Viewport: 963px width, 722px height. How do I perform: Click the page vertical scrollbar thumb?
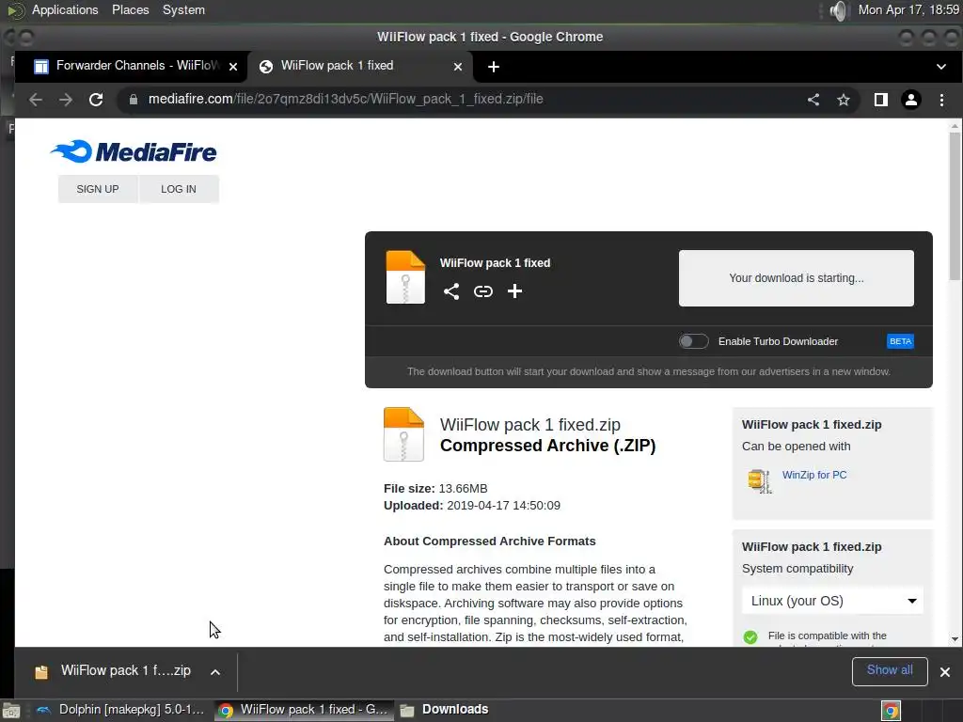point(955,206)
